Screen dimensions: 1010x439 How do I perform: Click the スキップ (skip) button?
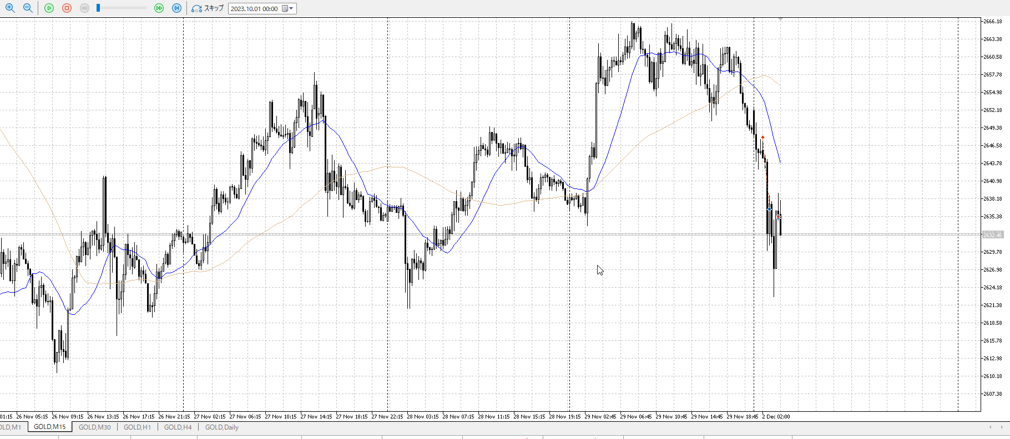pyautogui.click(x=208, y=8)
